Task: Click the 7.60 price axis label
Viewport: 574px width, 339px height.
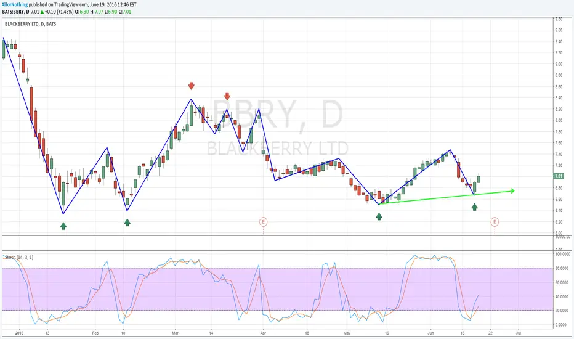Action: click(559, 143)
